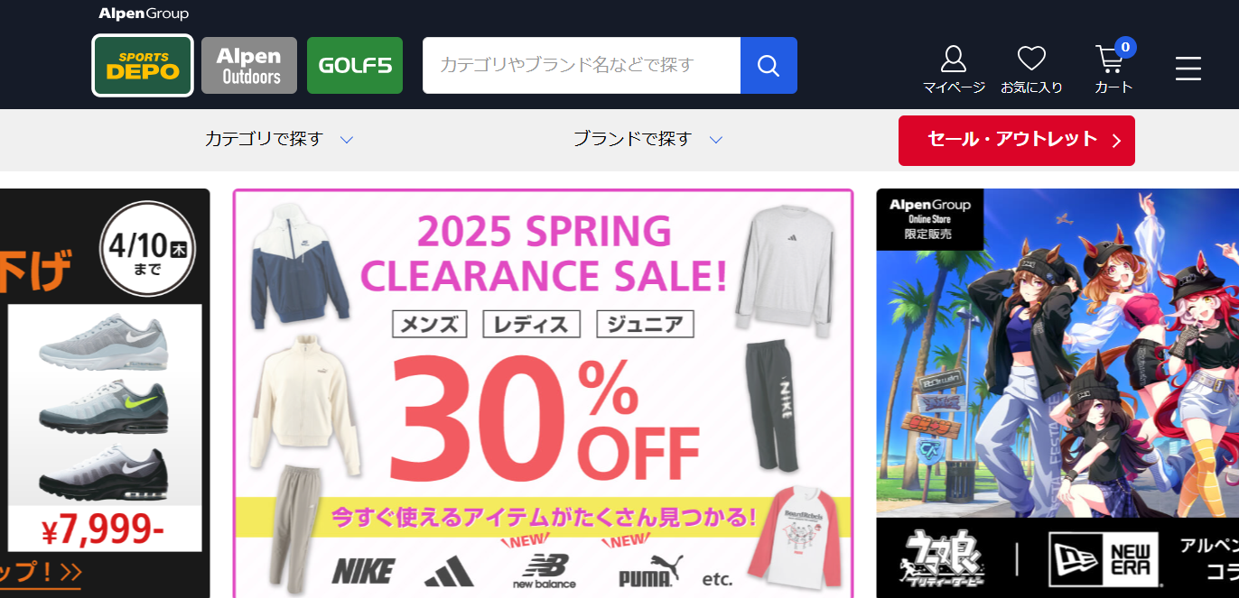Click chevron next to カテゴリで探す
This screenshot has width=1239, height=598.
[346, 140]
